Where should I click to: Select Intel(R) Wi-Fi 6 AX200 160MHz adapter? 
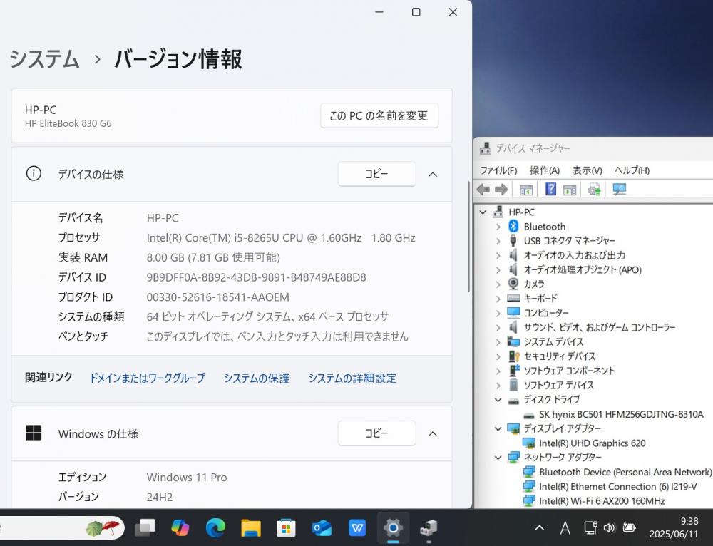[602, 501]
